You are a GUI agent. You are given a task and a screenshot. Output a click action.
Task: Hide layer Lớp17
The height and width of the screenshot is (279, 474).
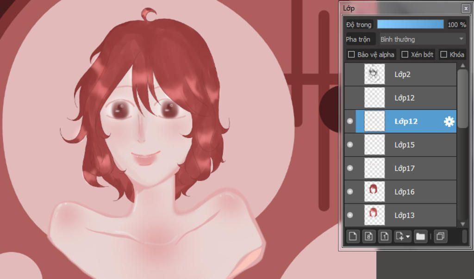[x=350, y=168]
